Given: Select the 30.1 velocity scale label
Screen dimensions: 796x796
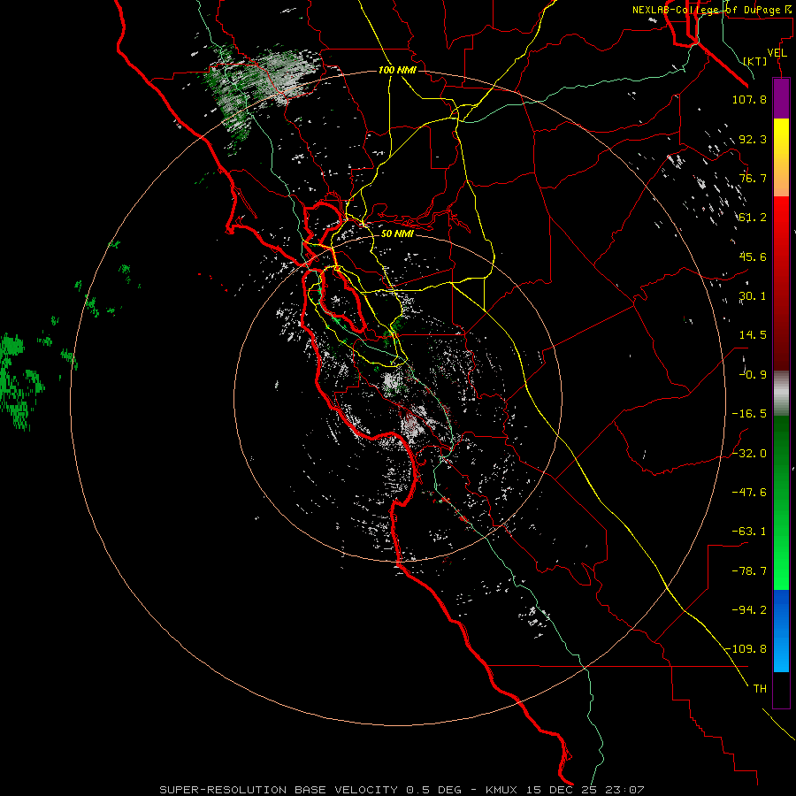Looking at the screenshot, I should pyautogui.click(x=753, y=296).
